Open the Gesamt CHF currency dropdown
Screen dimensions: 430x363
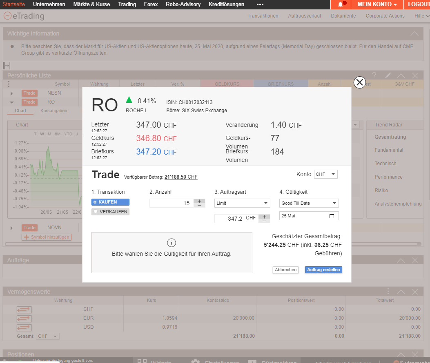click(x=48, y=336)
